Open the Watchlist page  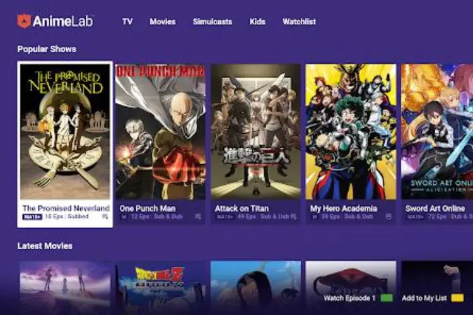coord(299,21)
